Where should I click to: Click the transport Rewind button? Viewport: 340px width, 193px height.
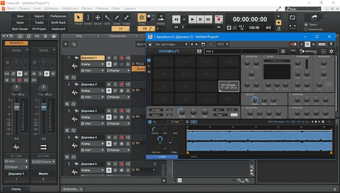[x=176, y=19]
